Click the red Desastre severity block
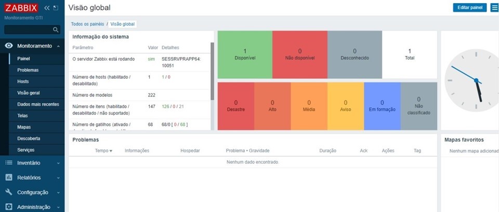499x212 pixels. point(235,106)
